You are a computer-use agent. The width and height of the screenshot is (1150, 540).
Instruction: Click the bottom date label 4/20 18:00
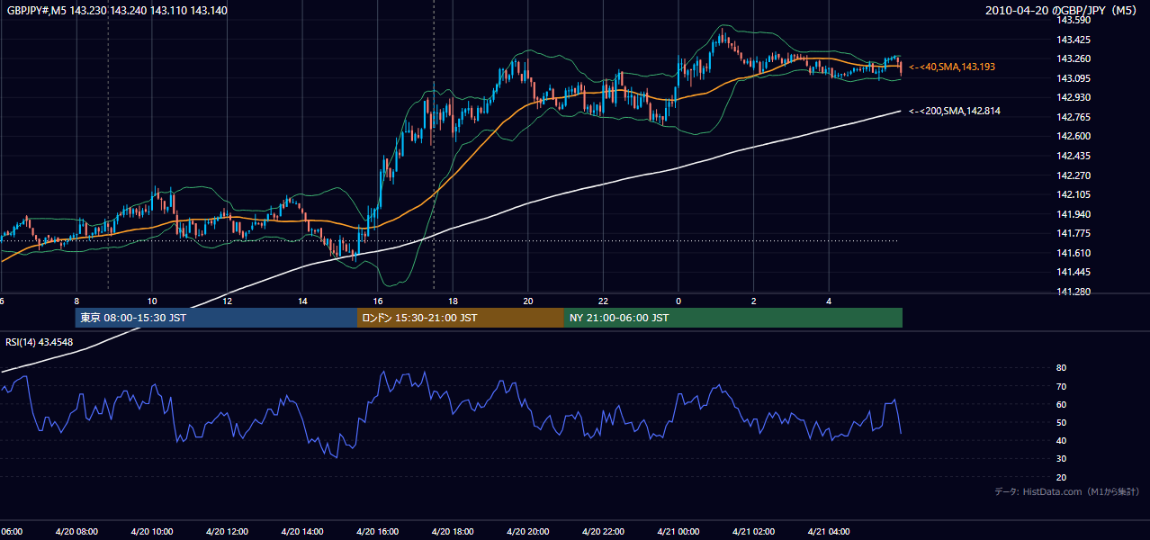coord(453,531)
